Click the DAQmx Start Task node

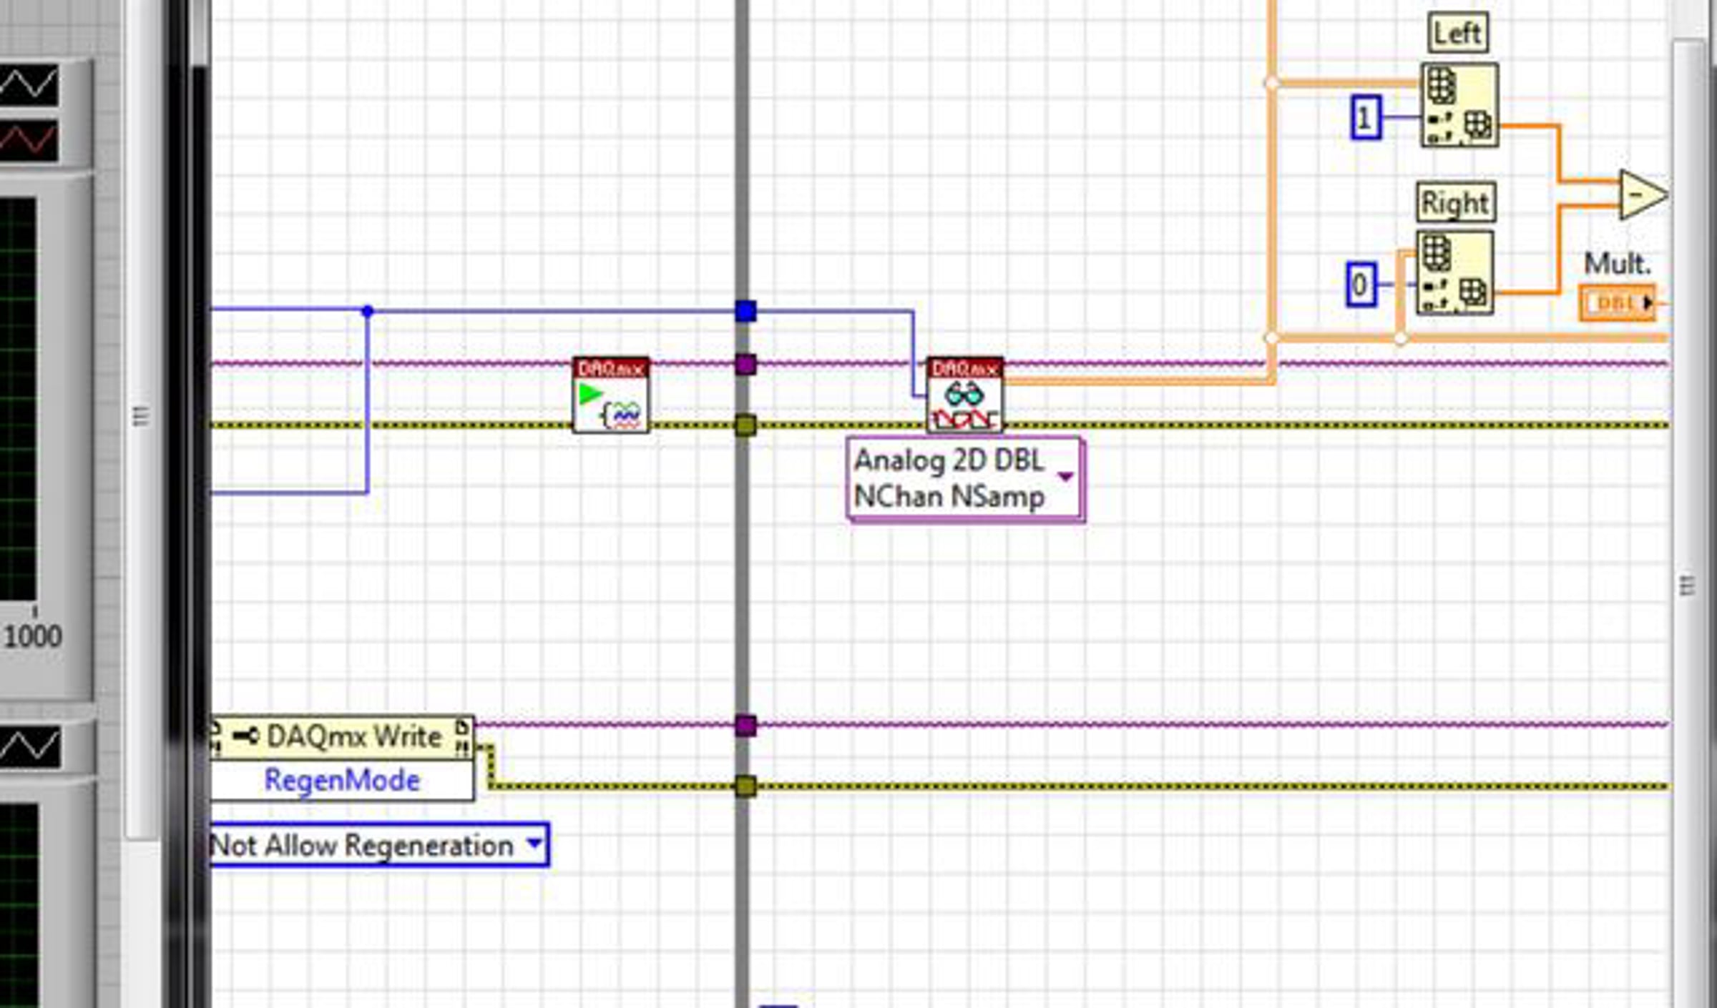click(x=611, y=395)
